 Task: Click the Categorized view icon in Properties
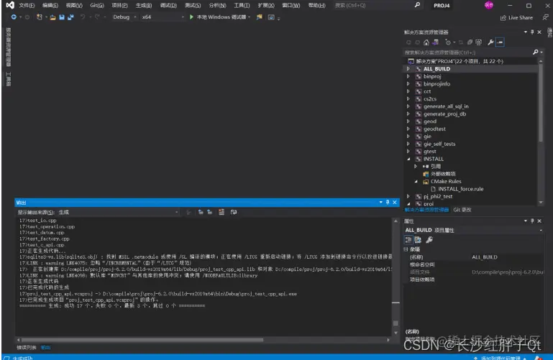408,240
